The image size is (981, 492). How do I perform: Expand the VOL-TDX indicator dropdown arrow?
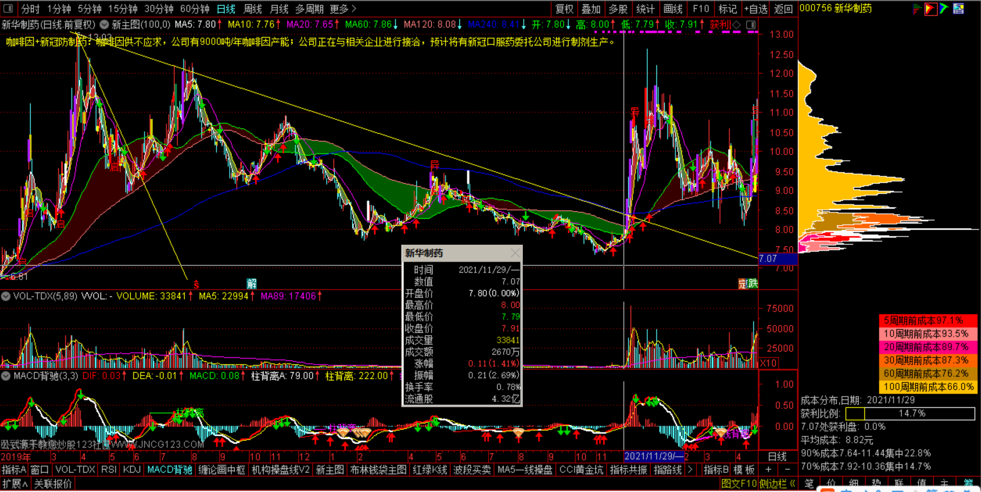(x=6, y=296)
